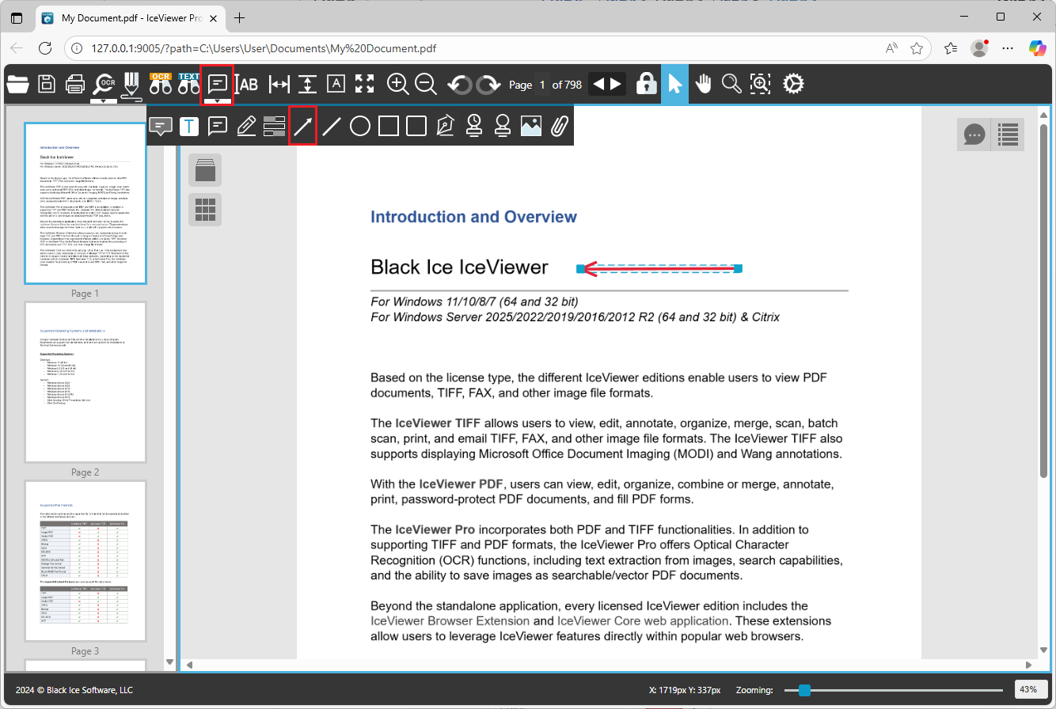Image resolution: width=1056 pixels, height=709 pixels.
Task: Open a new browser tab
Action: (240, 17)
